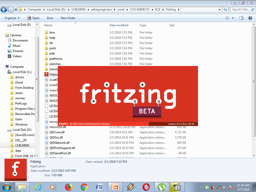Screen dimensions: 256x192
Task: Select the msvcr110.dll file
Action: [x=58, y=127]
